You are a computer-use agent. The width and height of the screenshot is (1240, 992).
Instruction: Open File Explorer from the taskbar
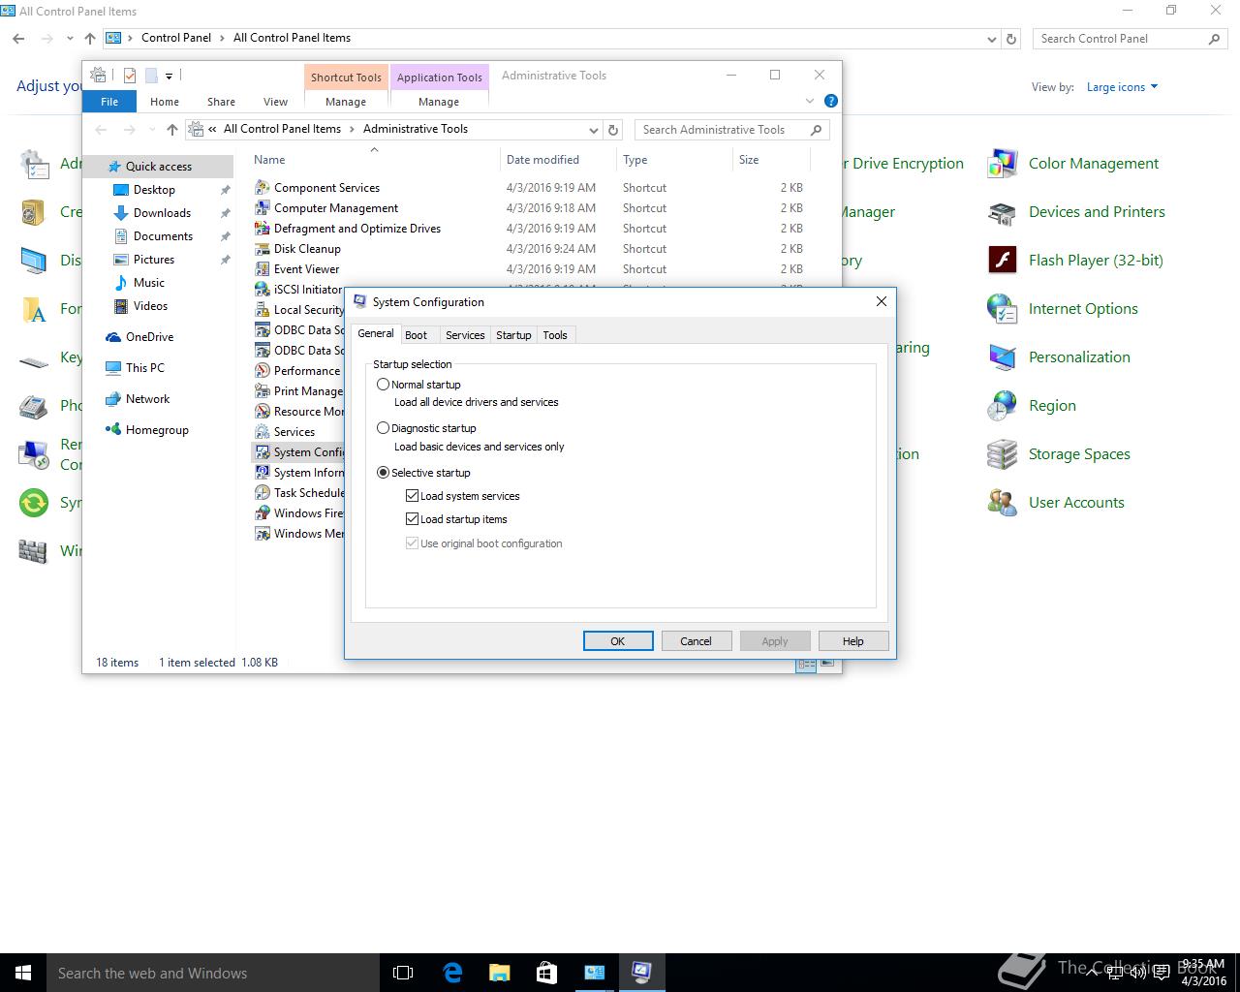coord(499,973)
